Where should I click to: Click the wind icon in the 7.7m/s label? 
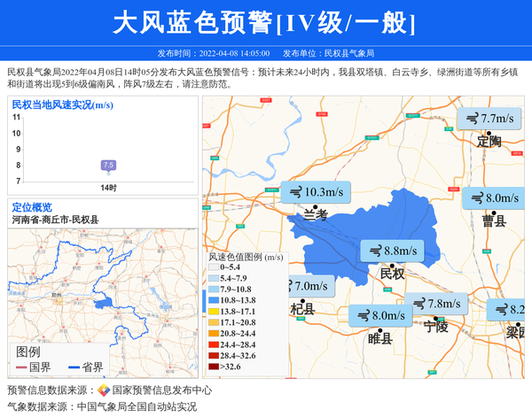point(472,119)
